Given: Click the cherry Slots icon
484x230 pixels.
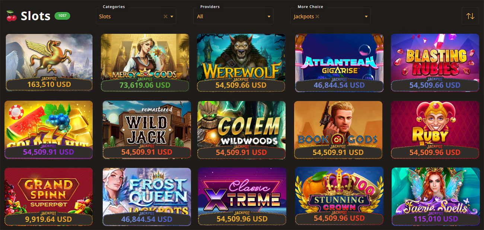Looking at the screenshot, I should tap(11, 16).
